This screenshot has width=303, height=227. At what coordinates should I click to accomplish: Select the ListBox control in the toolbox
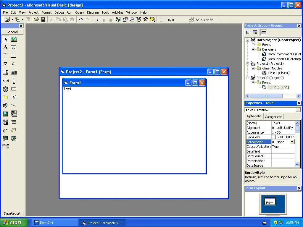[x=14, y=72]
